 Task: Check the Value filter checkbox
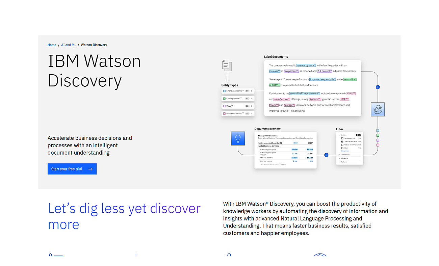click(x=342, y=148)
